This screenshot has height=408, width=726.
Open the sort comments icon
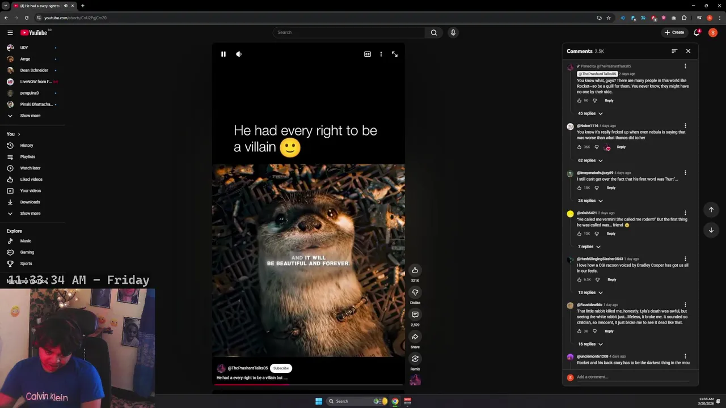click(674, 51)
